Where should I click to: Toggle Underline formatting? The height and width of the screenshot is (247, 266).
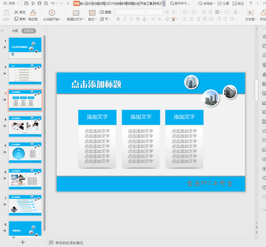[131, 19]
